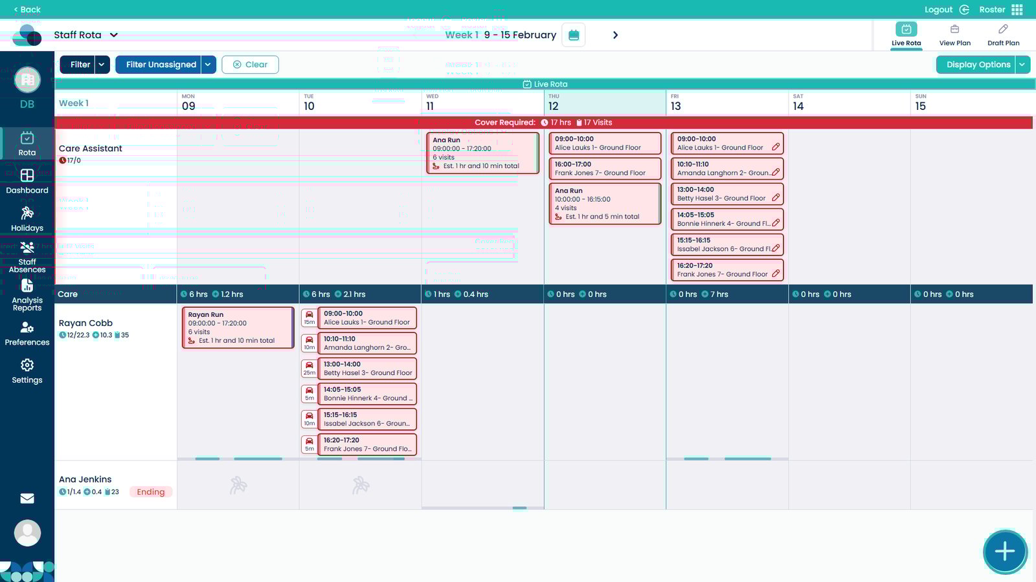Switch to the Draft Plan tab

tap(1003, 35)
